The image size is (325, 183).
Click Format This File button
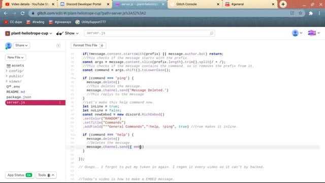(88, 45)
